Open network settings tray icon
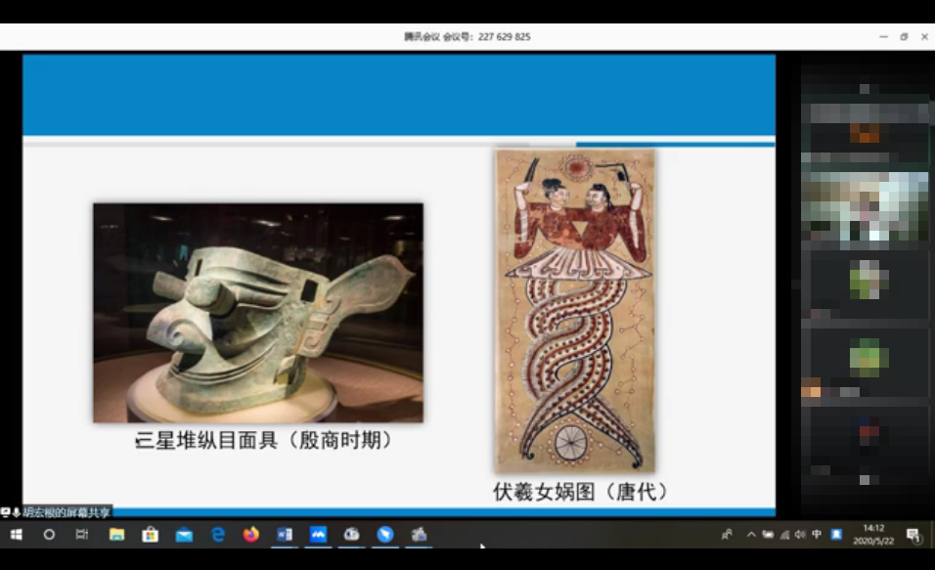This screenshot has width=935, height=570. 784,535
